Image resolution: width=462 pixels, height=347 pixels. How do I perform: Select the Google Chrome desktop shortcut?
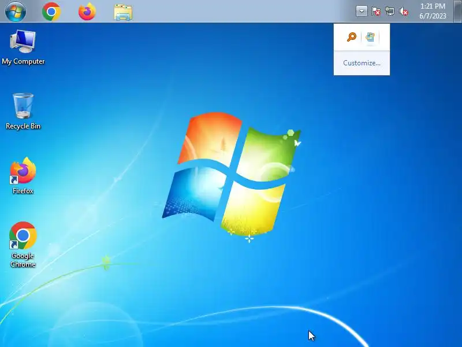pos(23,245)
